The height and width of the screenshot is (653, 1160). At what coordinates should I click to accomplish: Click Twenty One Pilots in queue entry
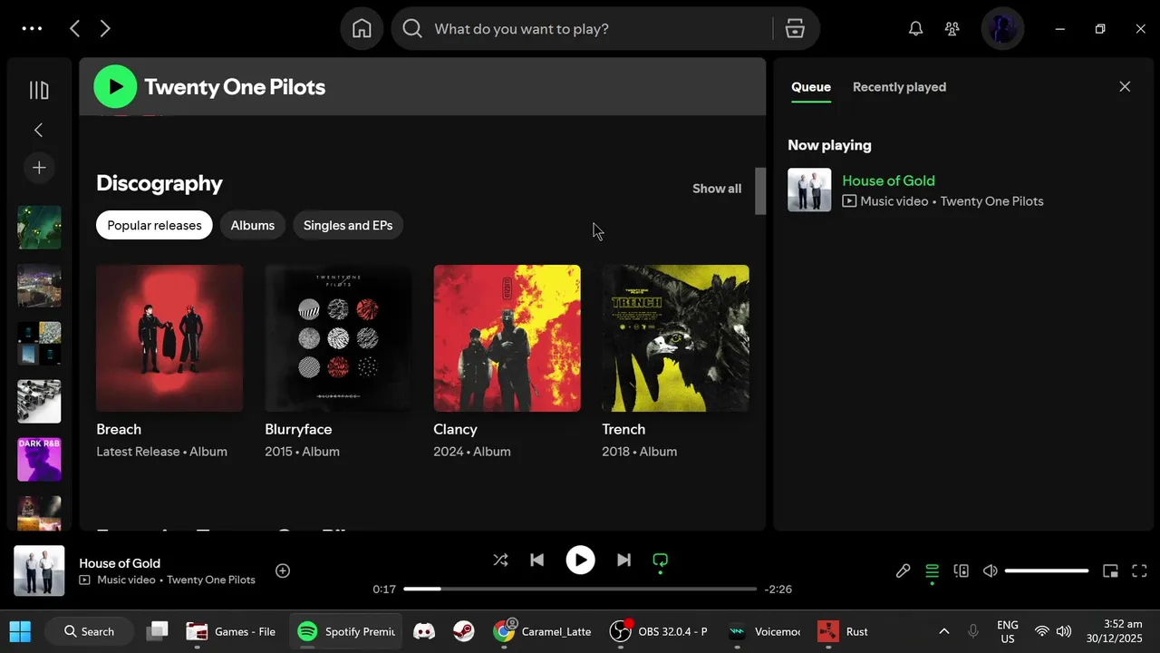991,201
